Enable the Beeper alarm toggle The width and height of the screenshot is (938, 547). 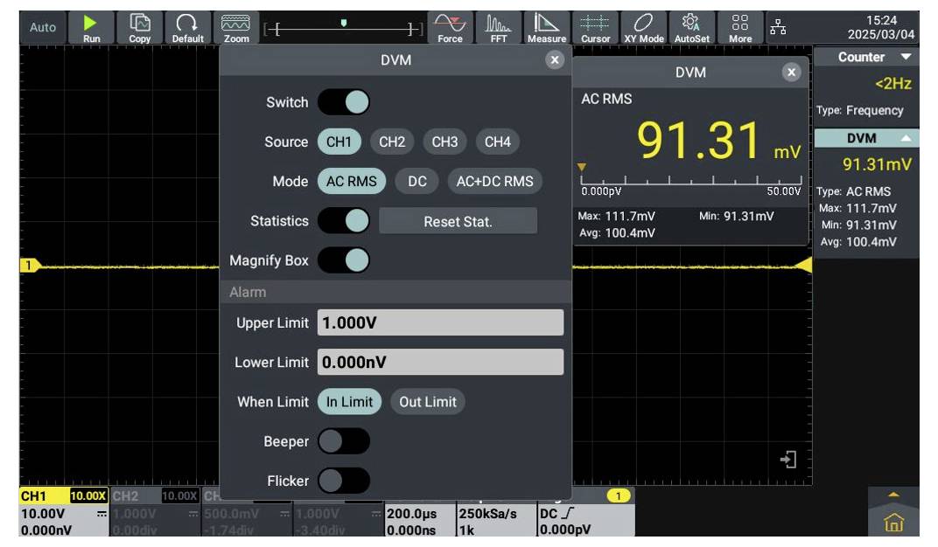pyautogui.click(x=343, y=441)
